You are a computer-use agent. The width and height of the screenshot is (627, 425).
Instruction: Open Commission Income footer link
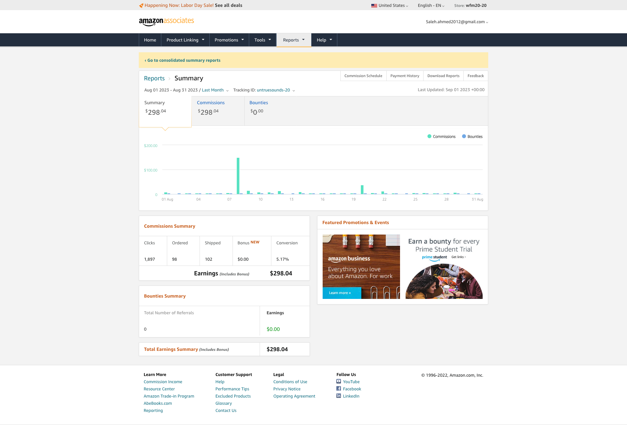coord(163,382)
